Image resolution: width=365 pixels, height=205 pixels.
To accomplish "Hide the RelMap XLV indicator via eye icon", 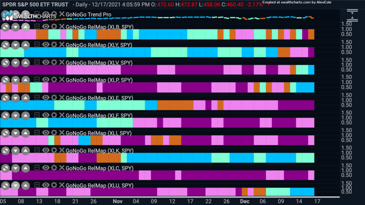I will 46,62.
